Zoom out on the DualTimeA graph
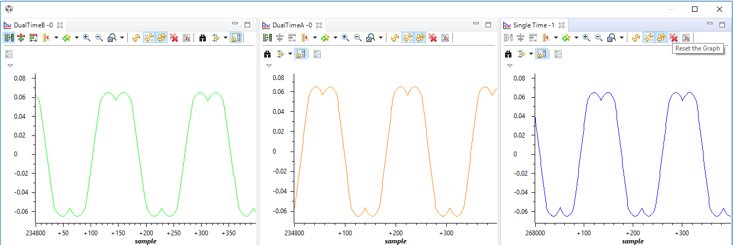This screenshot has width=733, height=245. pyautogui.click(x=357, y=38)
